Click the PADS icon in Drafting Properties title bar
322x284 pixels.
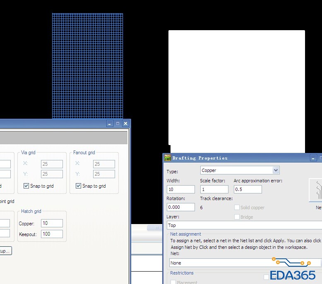pos(168,158)
